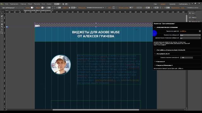The image size is (202, 113).
Task: Select the circular portrait photo on canvas
Action: (61, 65)
